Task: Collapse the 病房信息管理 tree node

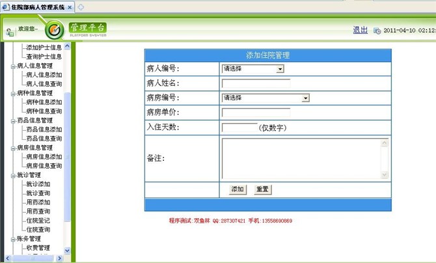Action: pos(13,148)
